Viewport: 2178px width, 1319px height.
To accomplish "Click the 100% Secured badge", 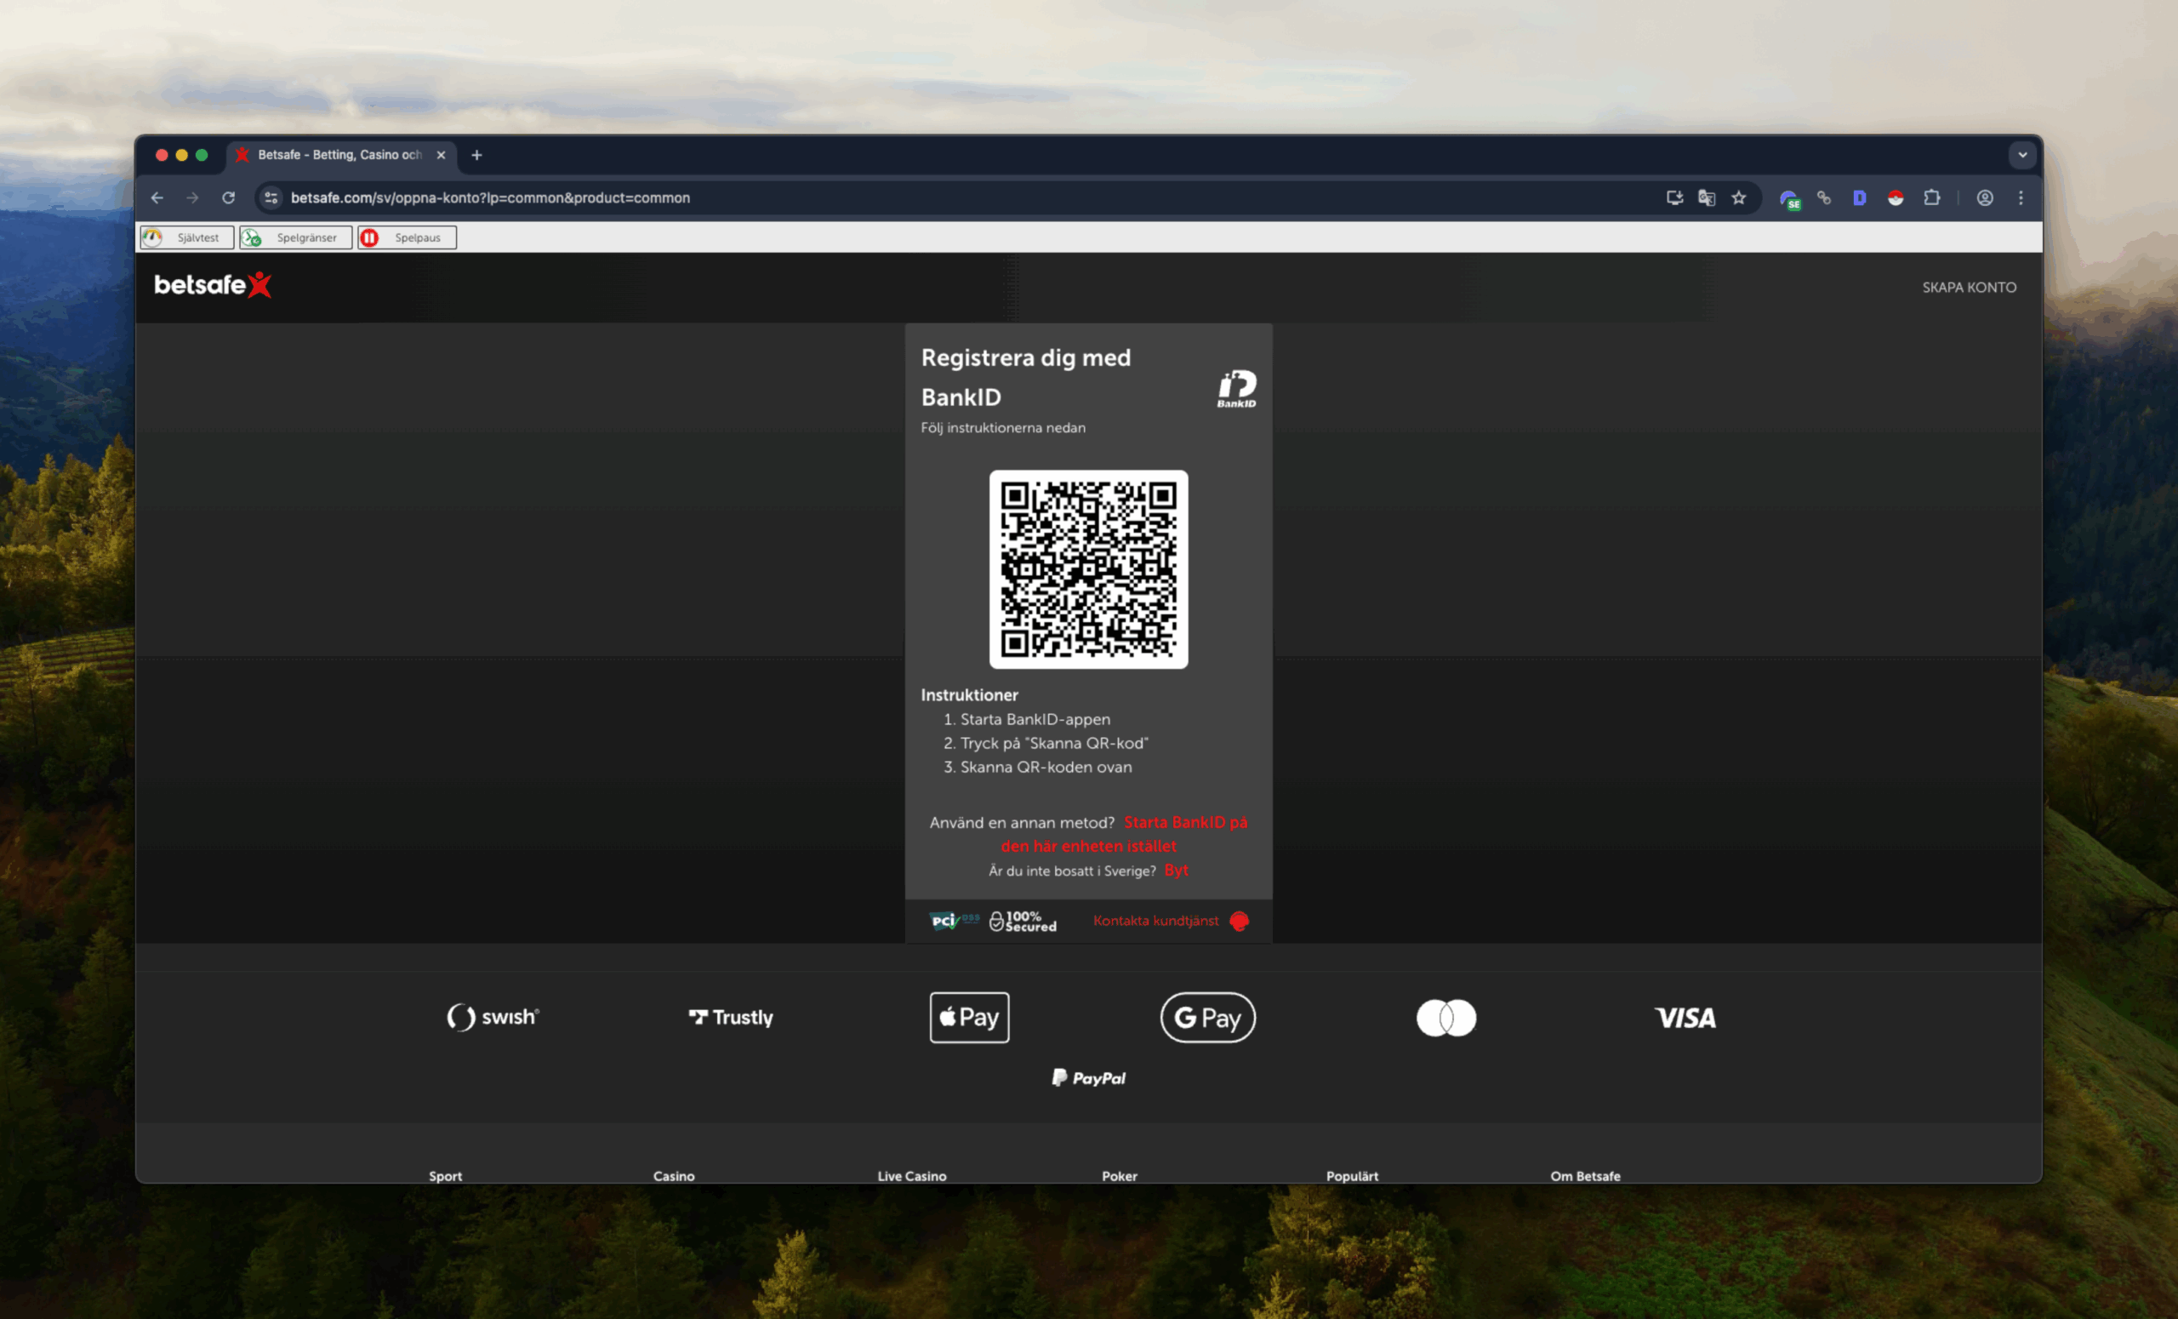I will click(x=1023, y=922).
